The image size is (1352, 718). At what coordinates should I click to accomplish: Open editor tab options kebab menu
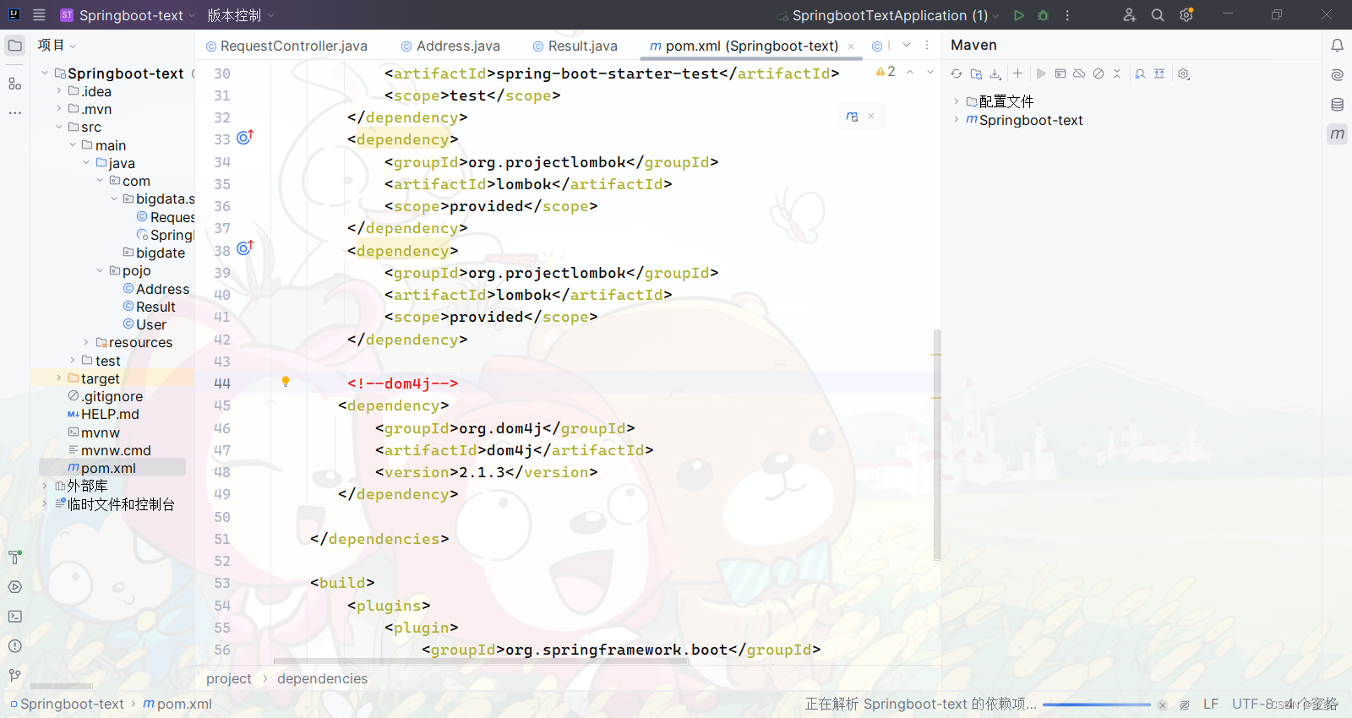pyautogui.click(x=927, y=46)
